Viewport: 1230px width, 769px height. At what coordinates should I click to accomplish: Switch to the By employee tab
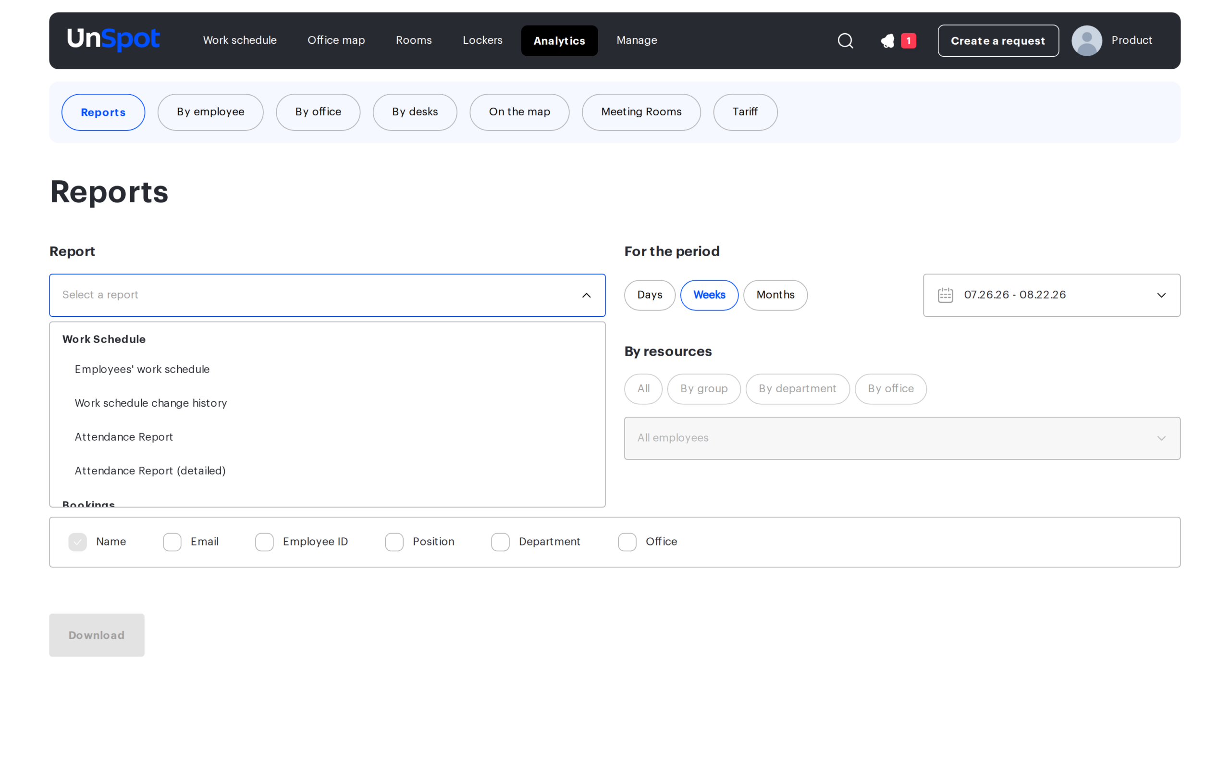210,112
